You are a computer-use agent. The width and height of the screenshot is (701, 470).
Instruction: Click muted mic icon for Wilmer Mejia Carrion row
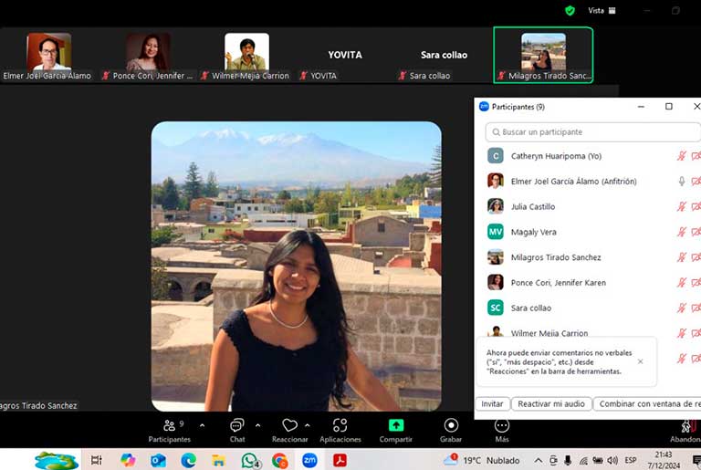[x=681, y=333]
